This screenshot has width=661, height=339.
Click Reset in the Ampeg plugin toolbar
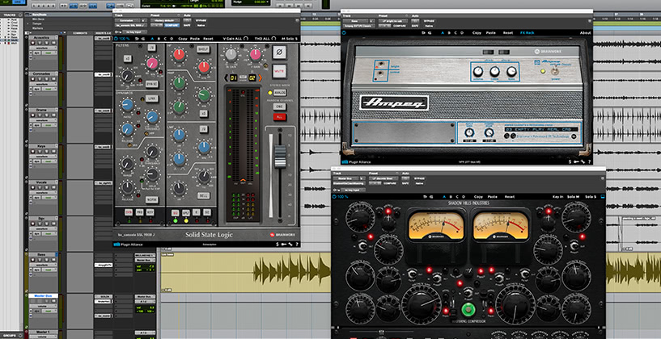(508, 33)
